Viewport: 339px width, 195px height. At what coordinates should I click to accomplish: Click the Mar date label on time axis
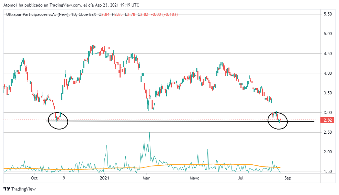click(146, 178)
